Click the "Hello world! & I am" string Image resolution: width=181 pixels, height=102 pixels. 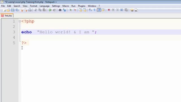[66, 32]
